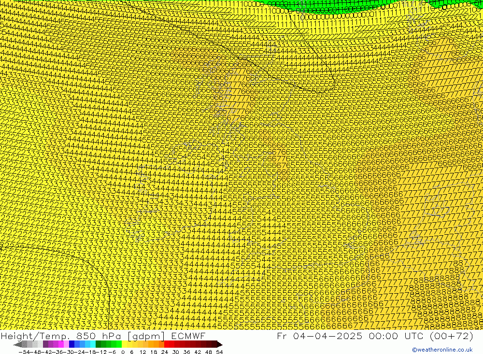Click the legend label '54'
Image resolution: width=483 pixels, height=354 pixels.
tap(219, 352)
